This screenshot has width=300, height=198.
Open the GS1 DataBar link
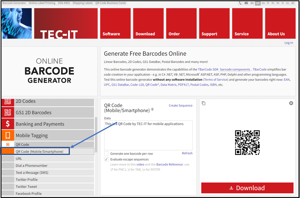click(x=120, y=85)
